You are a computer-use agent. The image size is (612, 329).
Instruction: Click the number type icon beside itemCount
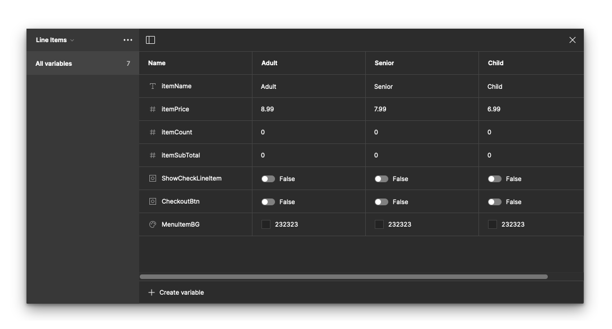coord(153,132)
